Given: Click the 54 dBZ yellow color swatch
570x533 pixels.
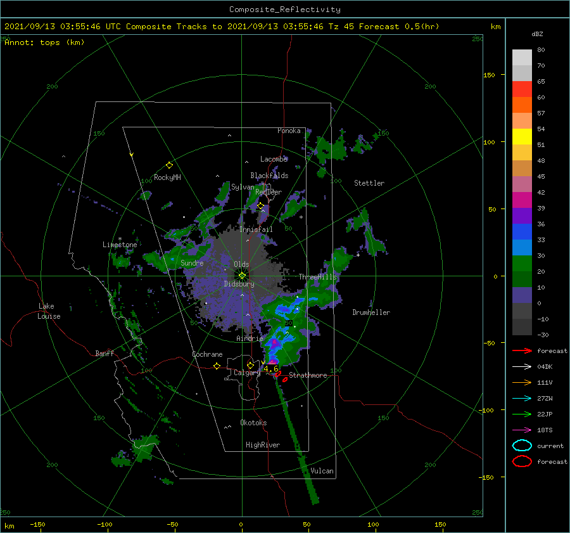Looking at the screenshot, I should [x=522, y=136].
